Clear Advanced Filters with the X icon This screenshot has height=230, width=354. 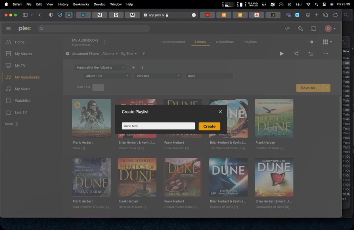[67, 54]
